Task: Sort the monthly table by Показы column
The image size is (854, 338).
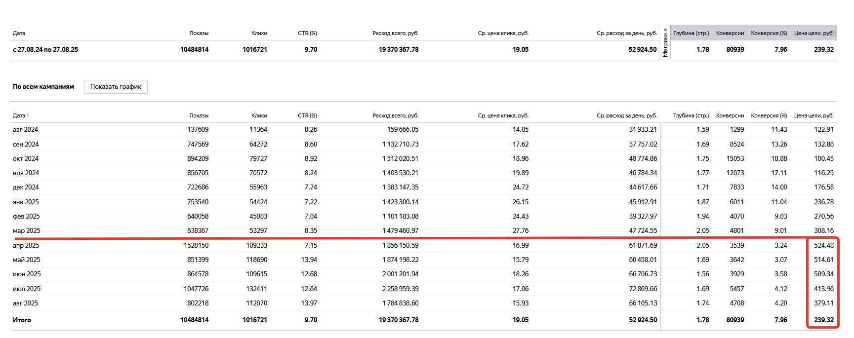Action: 199,115
